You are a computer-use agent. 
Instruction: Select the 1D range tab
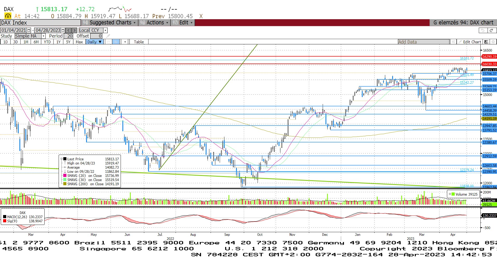click(x=5, y=42)
